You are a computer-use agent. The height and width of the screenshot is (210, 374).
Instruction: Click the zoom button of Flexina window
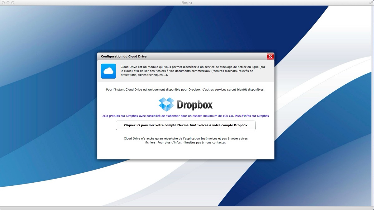click(12, 2)
